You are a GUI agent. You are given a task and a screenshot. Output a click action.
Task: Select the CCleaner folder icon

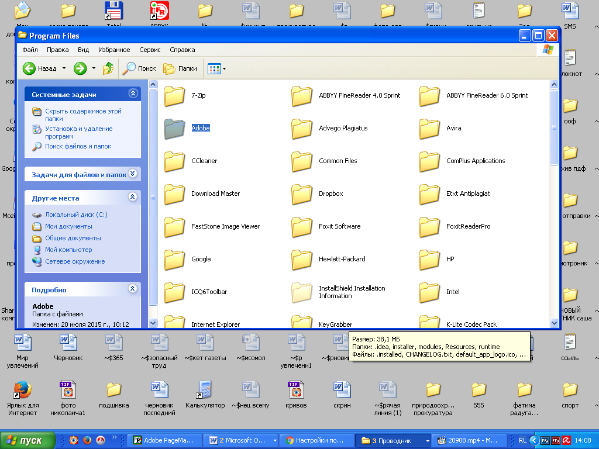click(174, 161)
